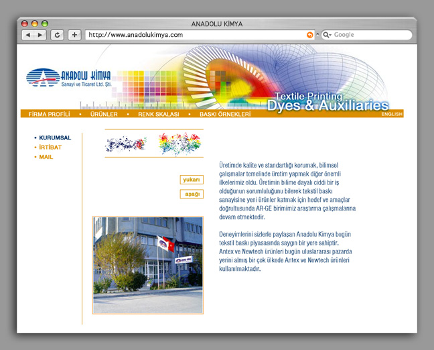Screen dimensions: 434x350
Task: Select the URL address bar
Action: pyautogui.click(x=200, y=35)
